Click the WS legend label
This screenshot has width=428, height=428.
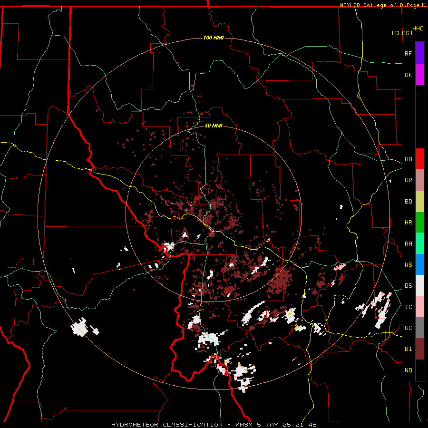(408, 265)
